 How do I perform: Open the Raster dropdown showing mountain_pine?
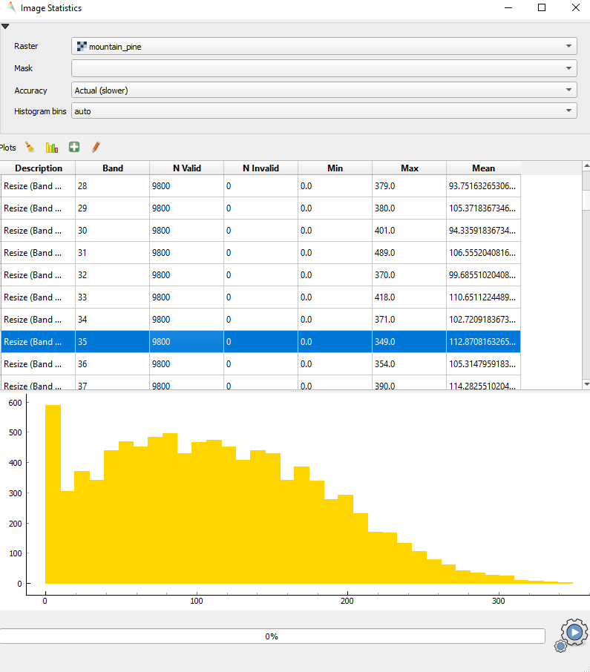[324, 47]
